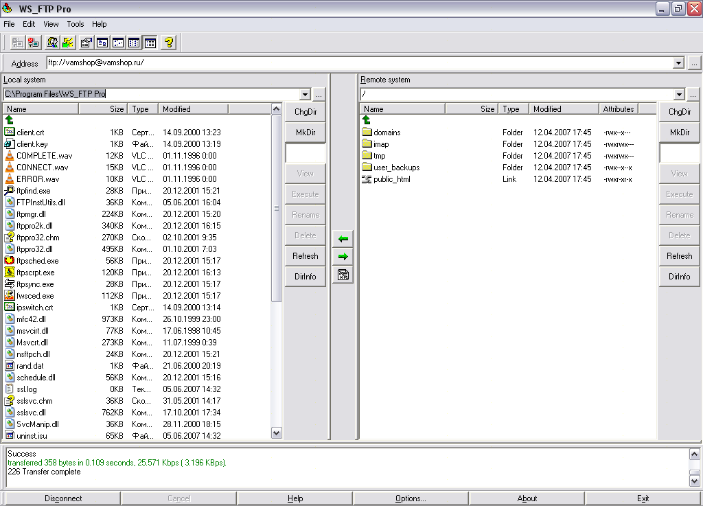Viewport: 703px width, 506px height.
Task: Click the local file list scroll up arrow
Action: 277,109
